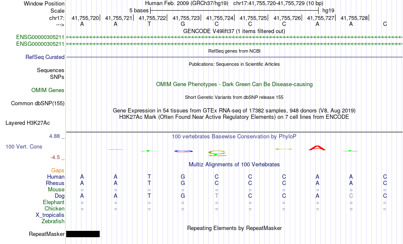Click the first ENSG00000305211 gene label
Image resolution: width=403 pixels, height=244 pixels.
[x=40, y=37]
